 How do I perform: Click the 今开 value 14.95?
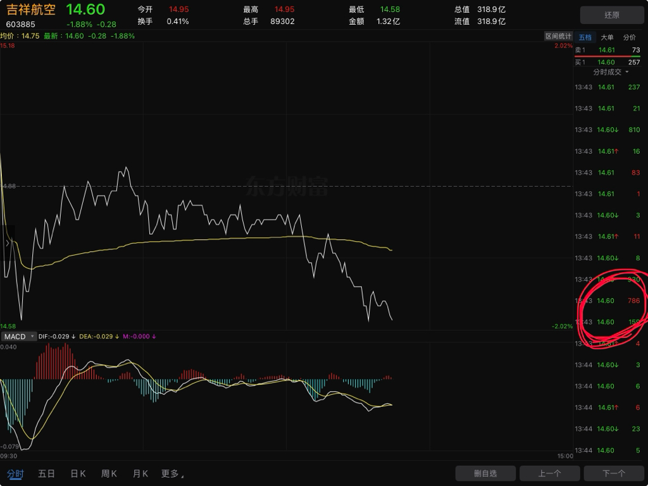(x=178, y=9)
